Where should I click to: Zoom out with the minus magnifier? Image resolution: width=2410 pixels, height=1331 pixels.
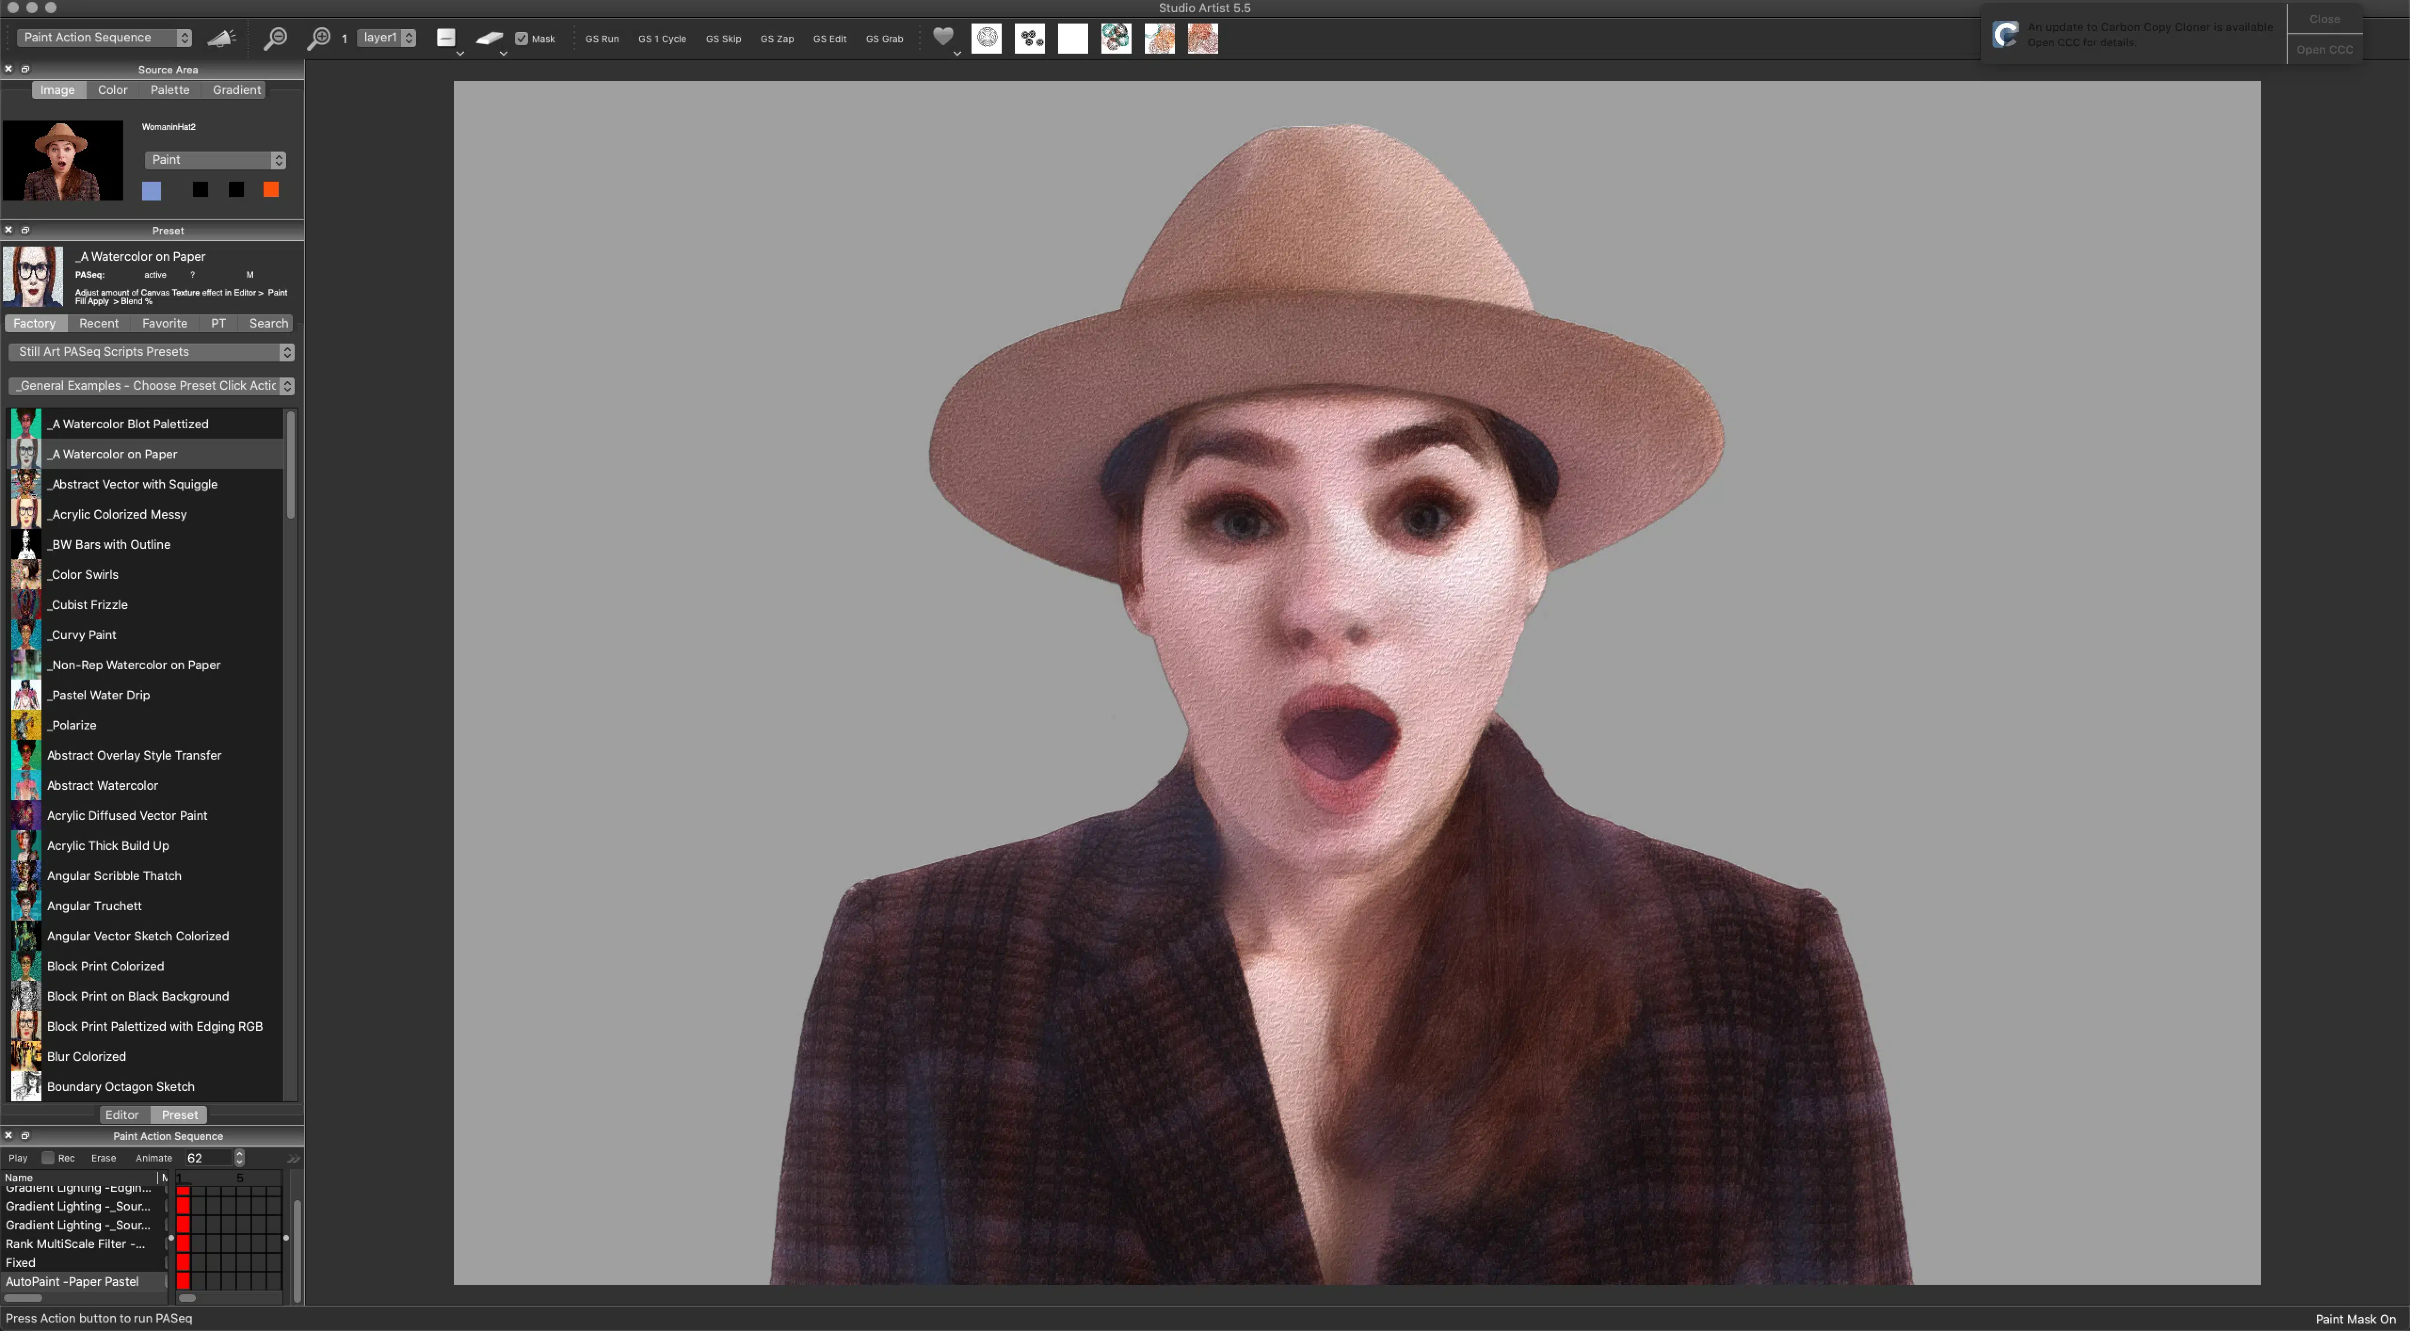coord(275,38)
